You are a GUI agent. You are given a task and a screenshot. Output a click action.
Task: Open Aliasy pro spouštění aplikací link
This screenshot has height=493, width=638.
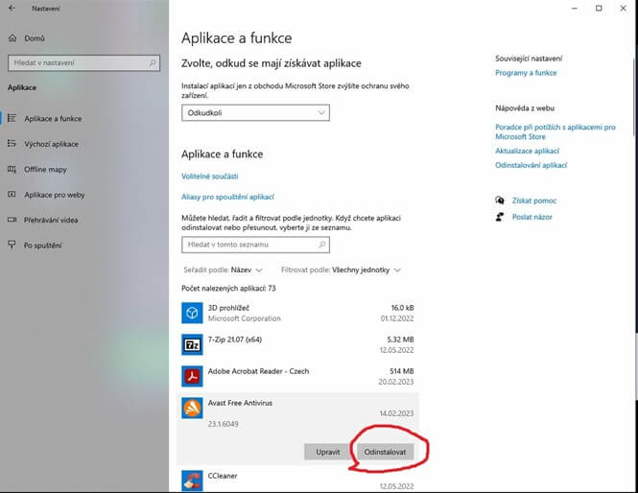tap(227, 197)
